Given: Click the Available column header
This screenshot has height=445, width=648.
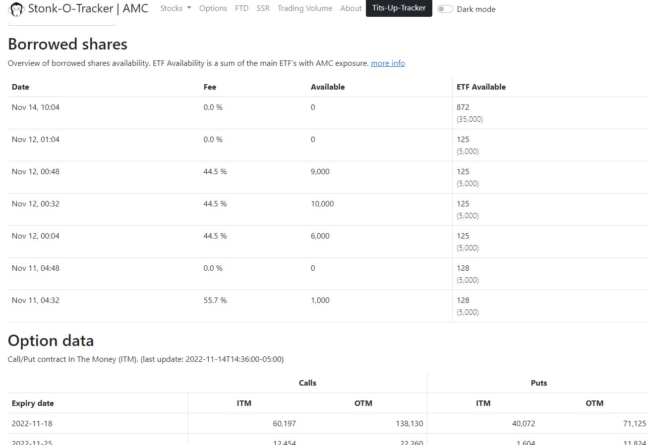Looking at the screenshot, I should 328,87.
